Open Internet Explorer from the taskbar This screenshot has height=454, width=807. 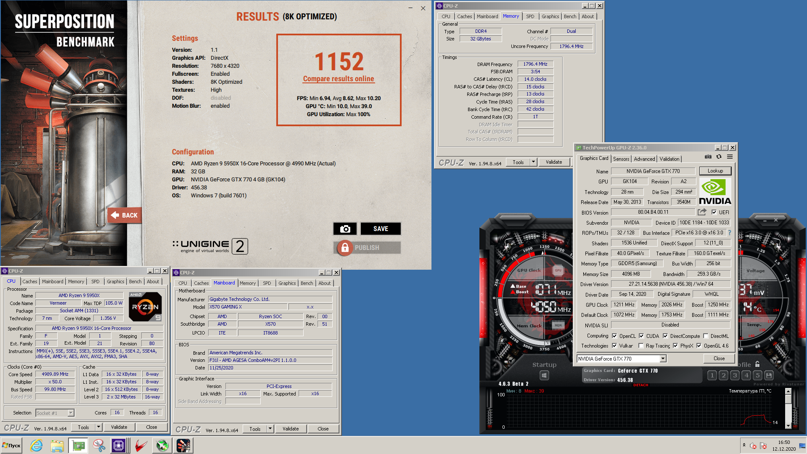[x=37, y=446]
